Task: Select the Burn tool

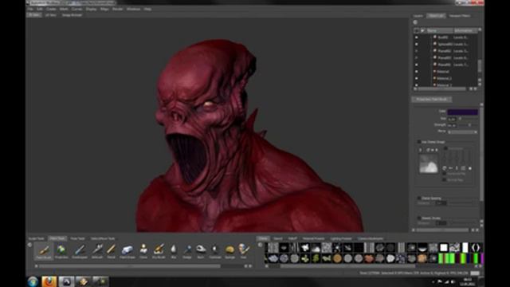Action: click(201, 251)
